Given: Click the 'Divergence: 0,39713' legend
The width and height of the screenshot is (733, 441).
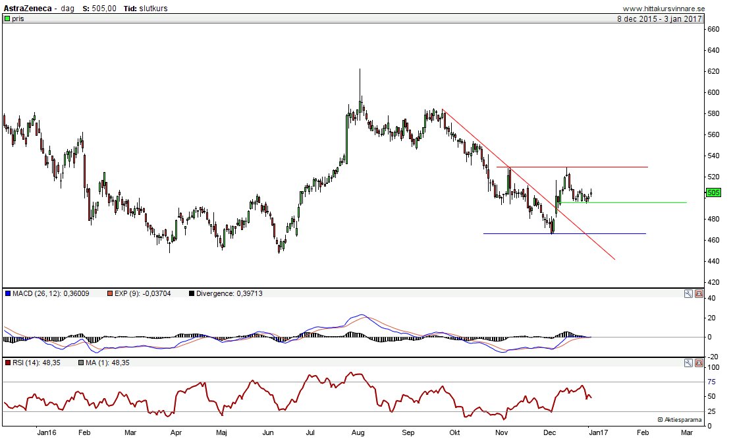Looking at the screenshot, I should (229, 293).
